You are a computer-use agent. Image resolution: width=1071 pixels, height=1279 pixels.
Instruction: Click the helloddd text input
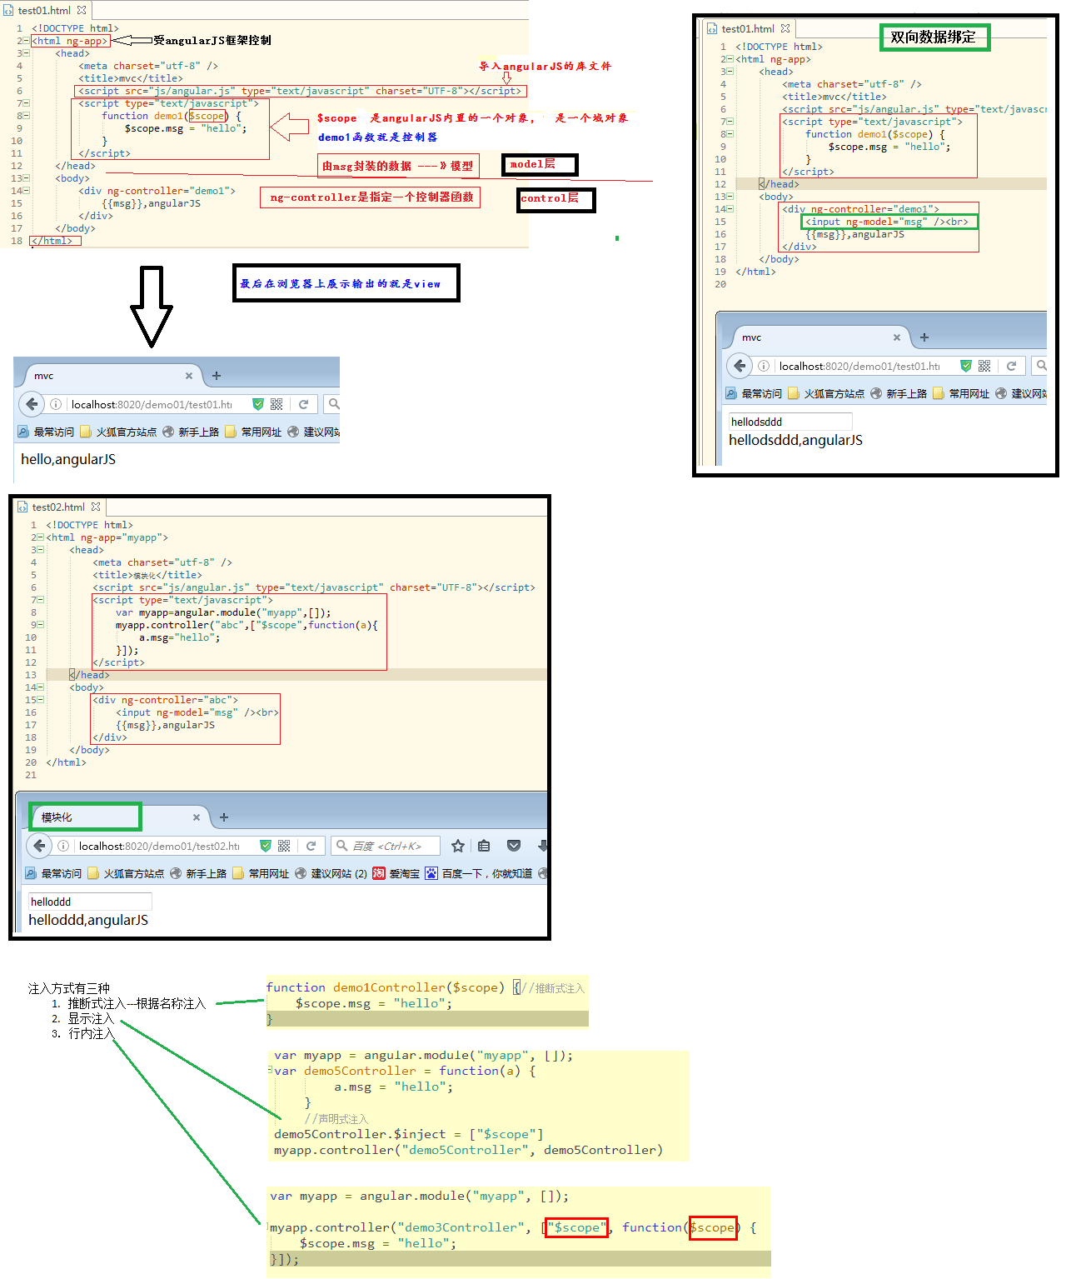point(90,902)
